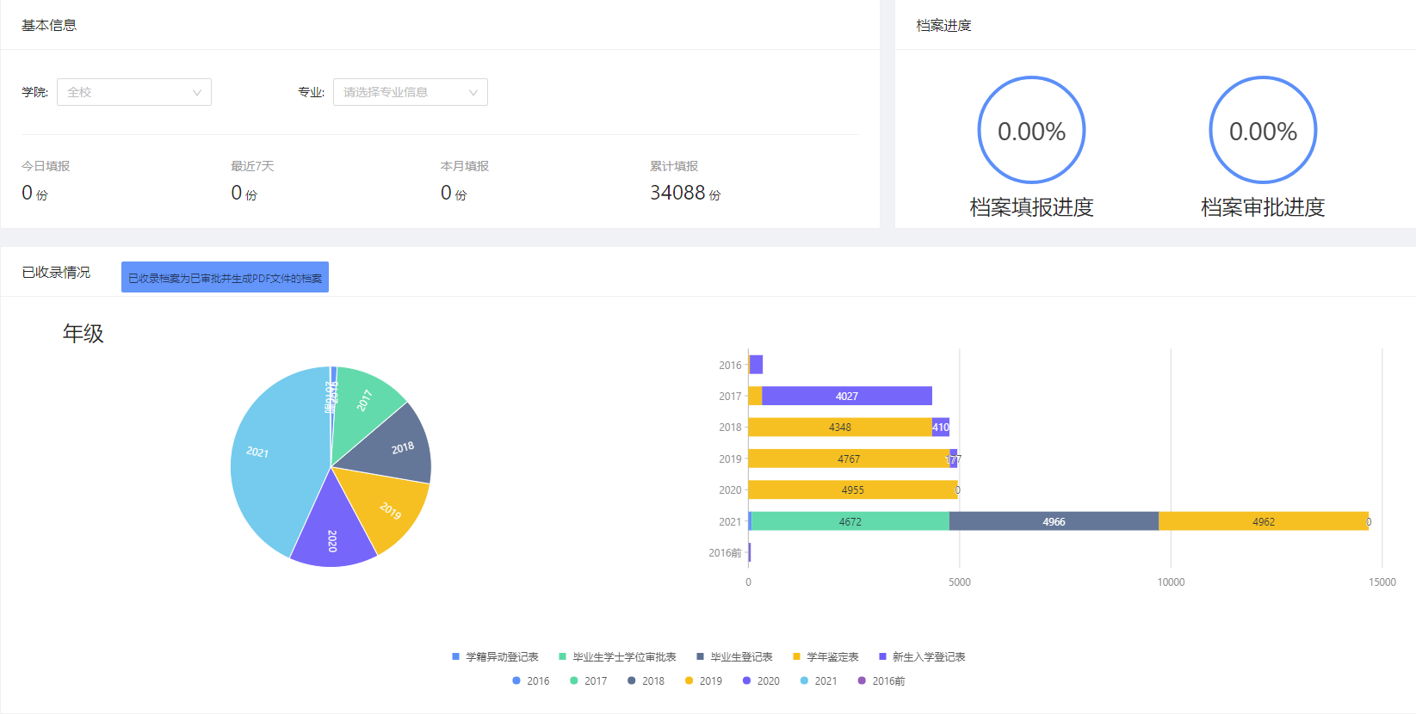Viewport: 1416px width, 714px height.
Task: Click the yellow 4767 bar segment for 2019
Action: [x=850, y=459]
